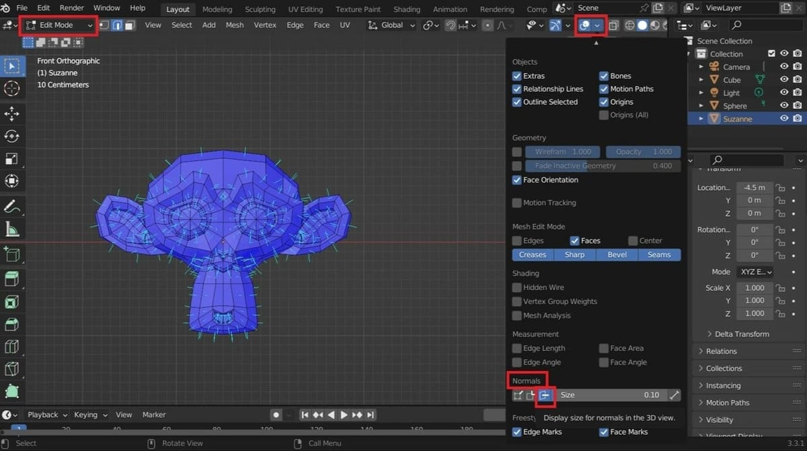Open the Edit Mode dropdown
The height and width of the screenshot is (451, 807).
tap(59, 25)
